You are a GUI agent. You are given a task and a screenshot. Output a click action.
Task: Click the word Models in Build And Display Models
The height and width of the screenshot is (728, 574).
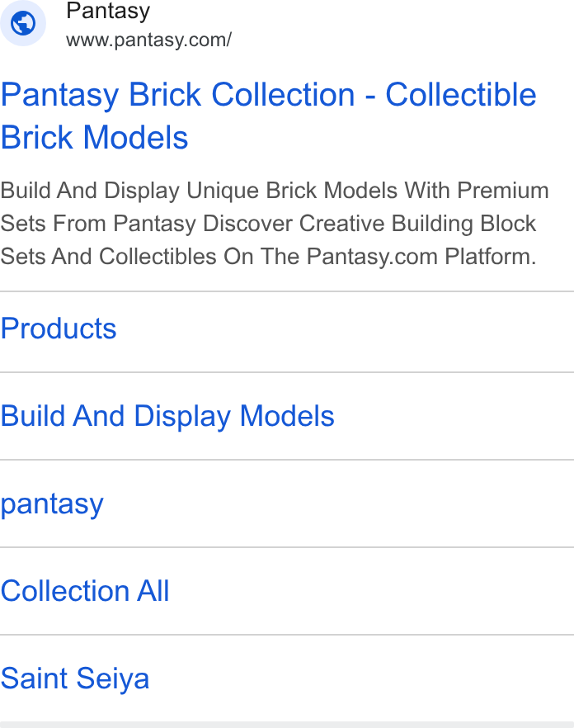click(x=287, y=415)
